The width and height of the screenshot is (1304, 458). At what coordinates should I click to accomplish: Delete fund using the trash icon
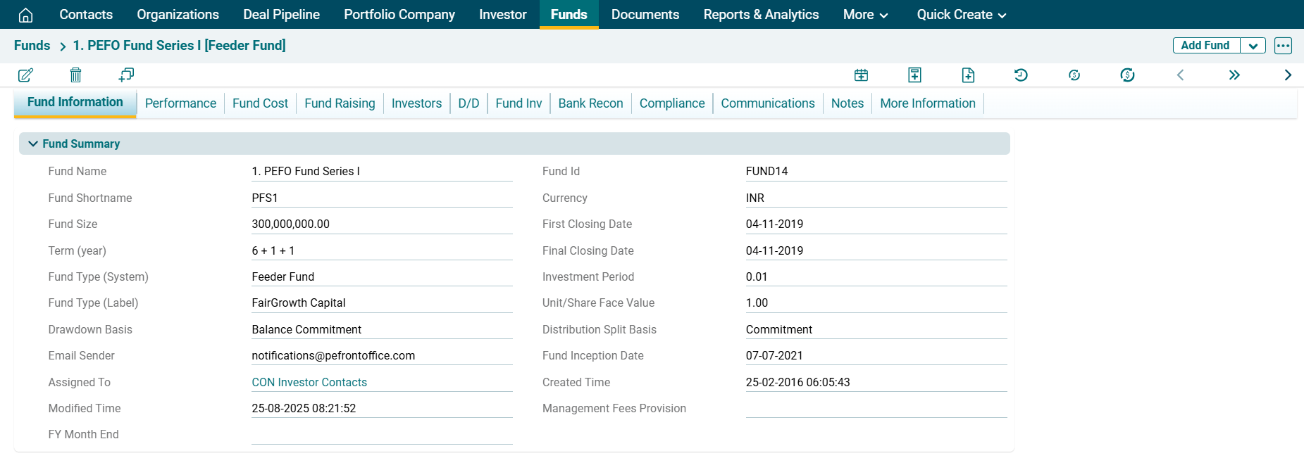coord(76,75)
